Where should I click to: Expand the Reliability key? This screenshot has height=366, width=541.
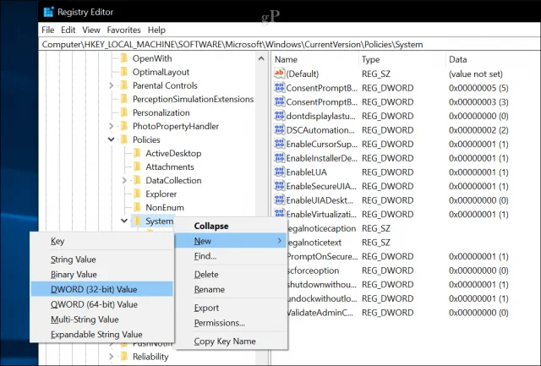click(x=111, y=357)
